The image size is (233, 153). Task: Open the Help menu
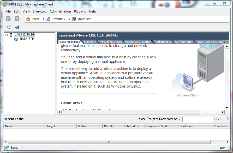pyautogui.click(x=92, y=11)
